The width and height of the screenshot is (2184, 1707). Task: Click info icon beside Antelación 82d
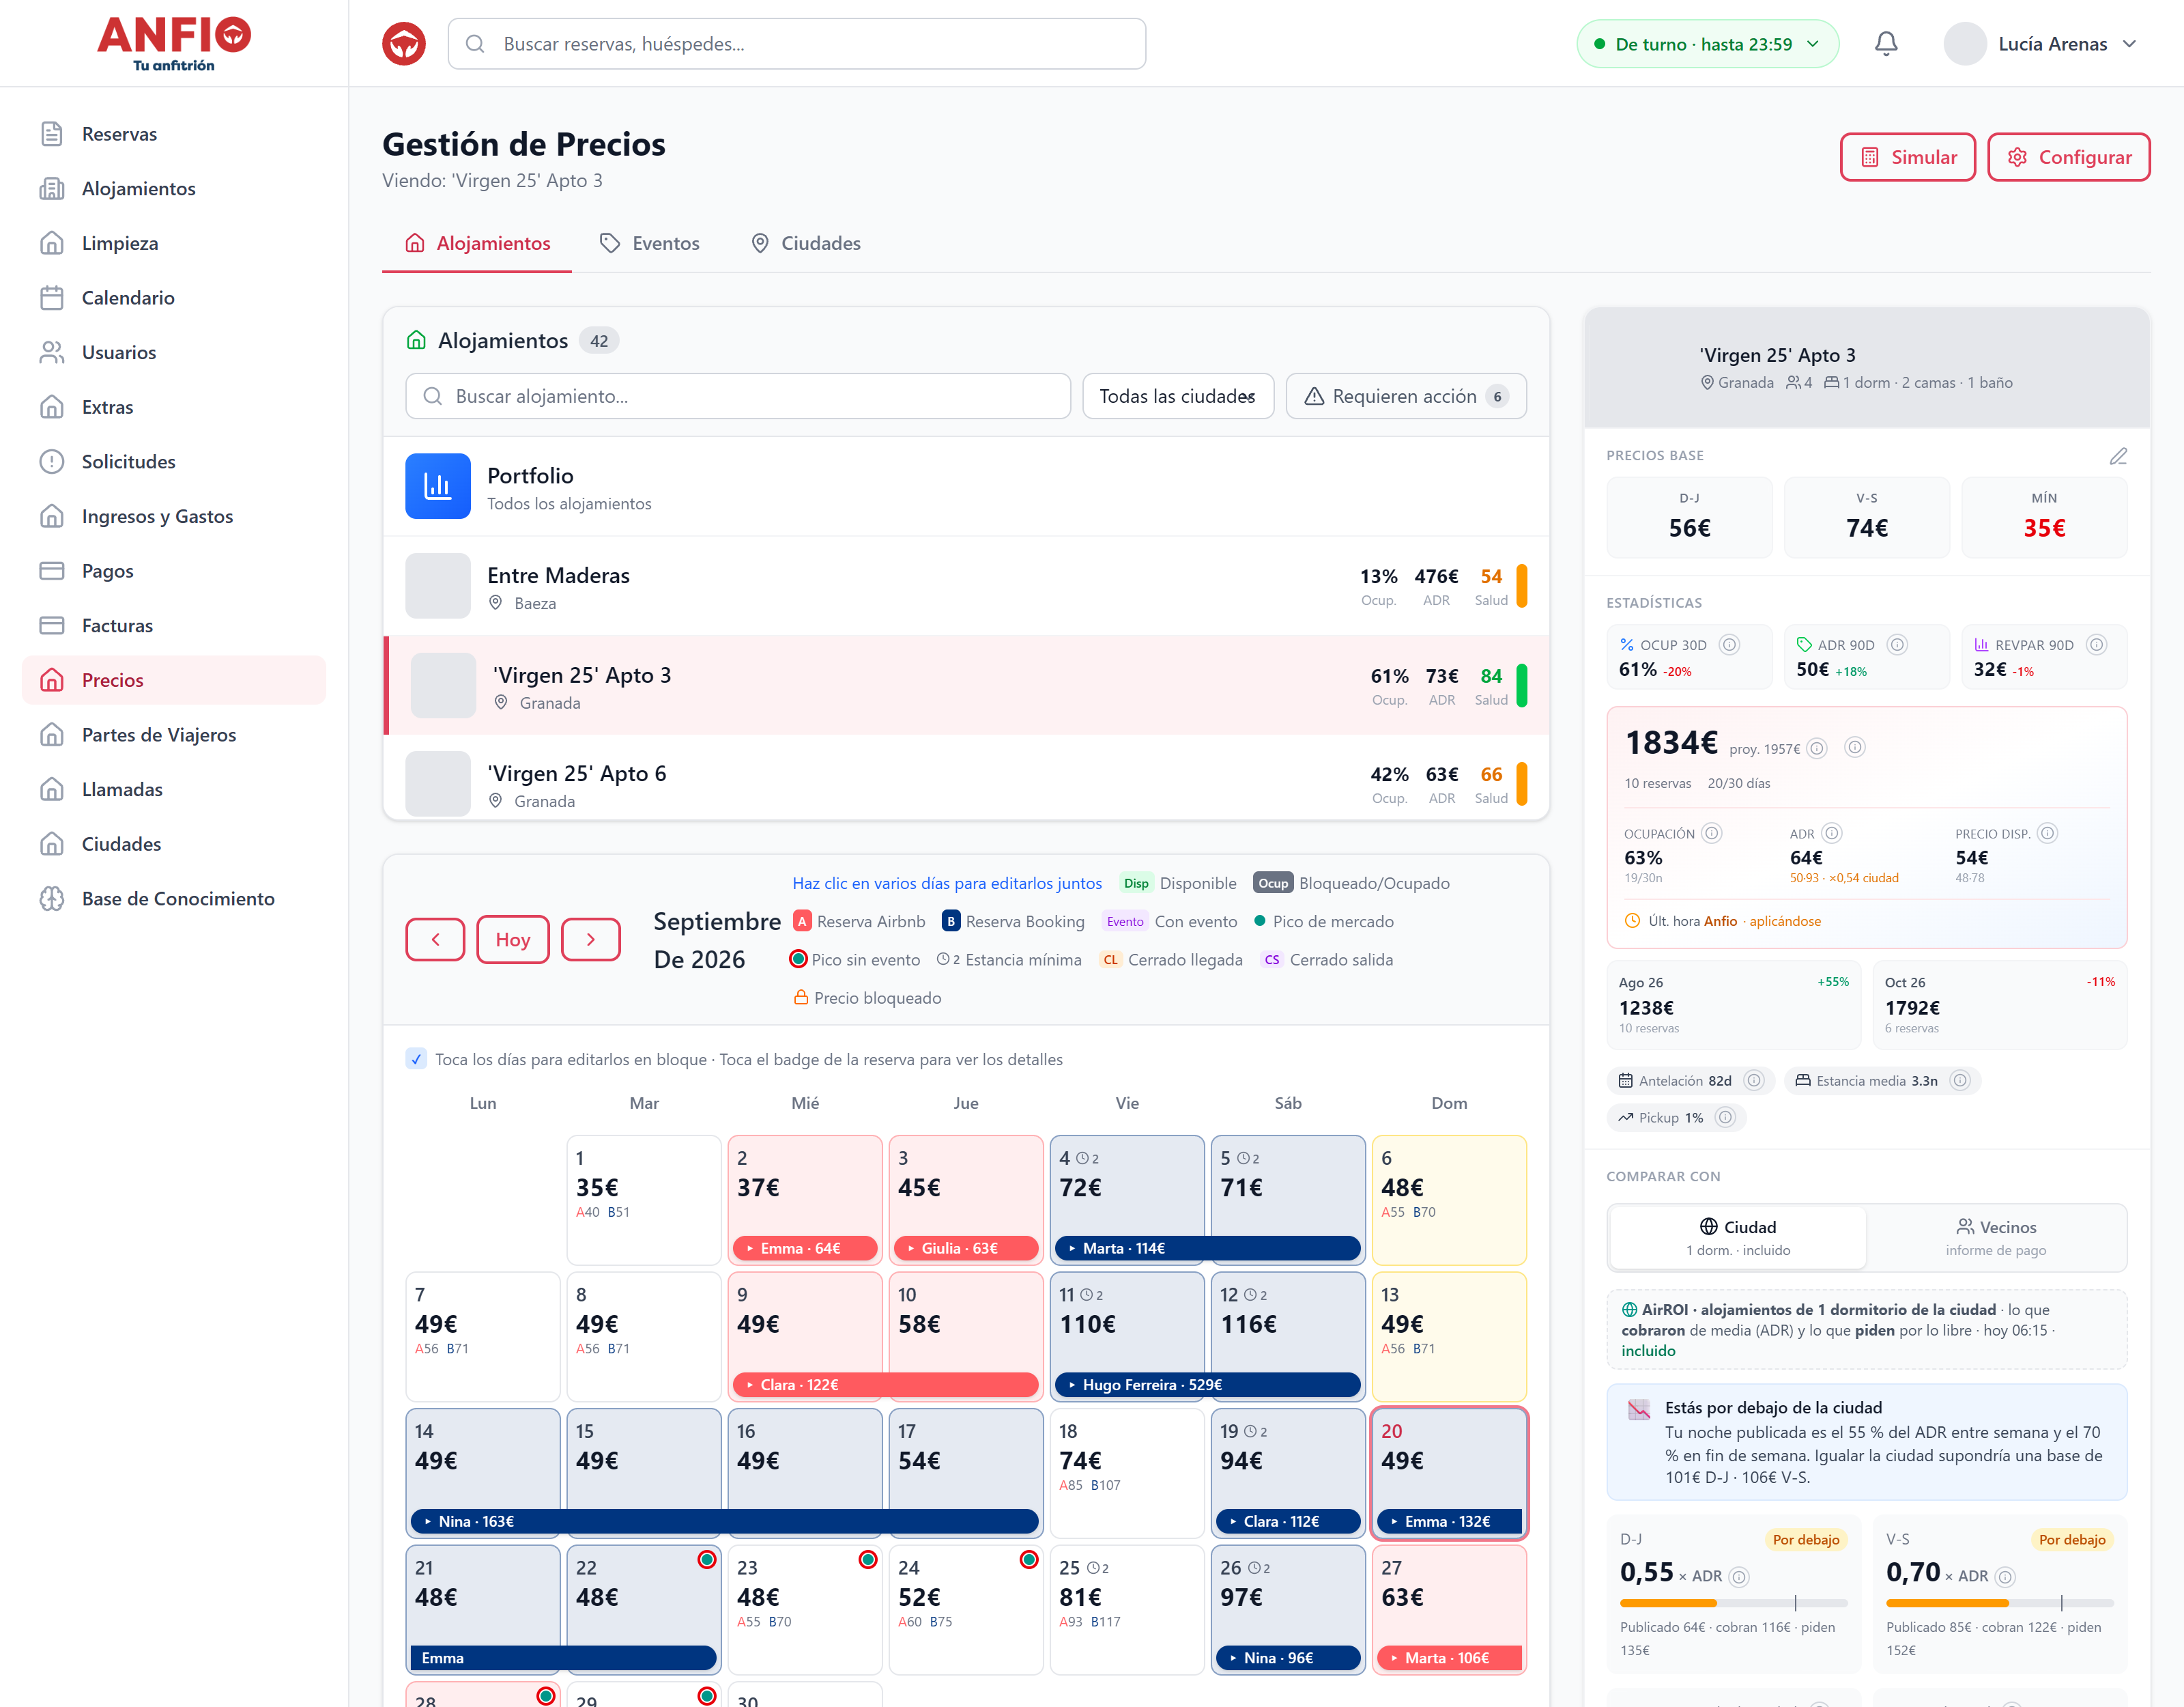coord(1754,1081)
